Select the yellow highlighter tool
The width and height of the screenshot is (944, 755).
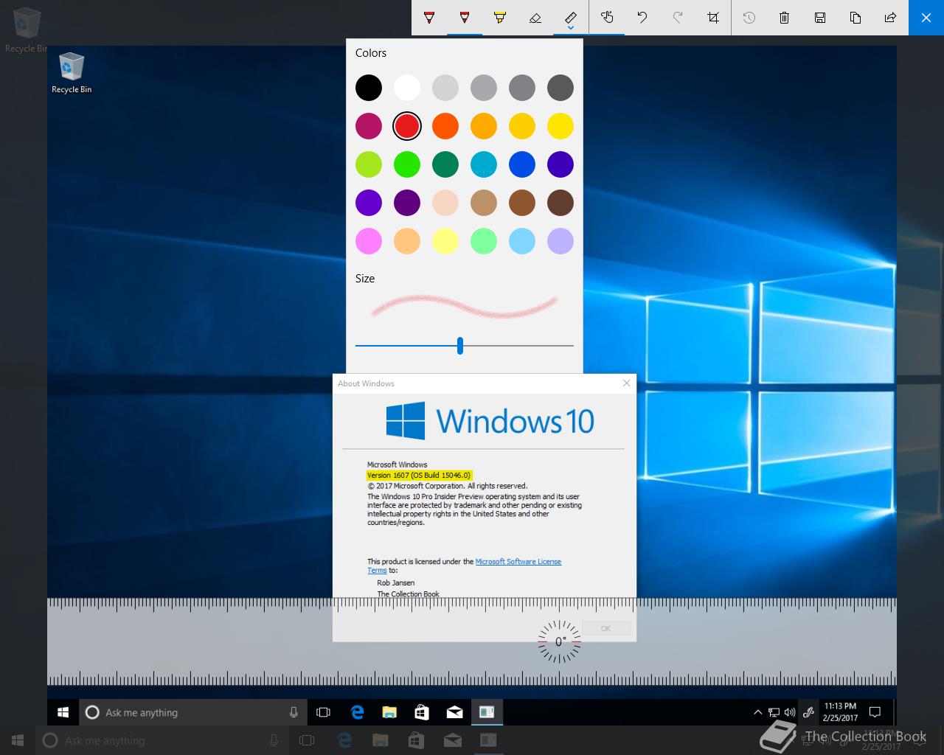pyautogui.click(x=500, y=18)
